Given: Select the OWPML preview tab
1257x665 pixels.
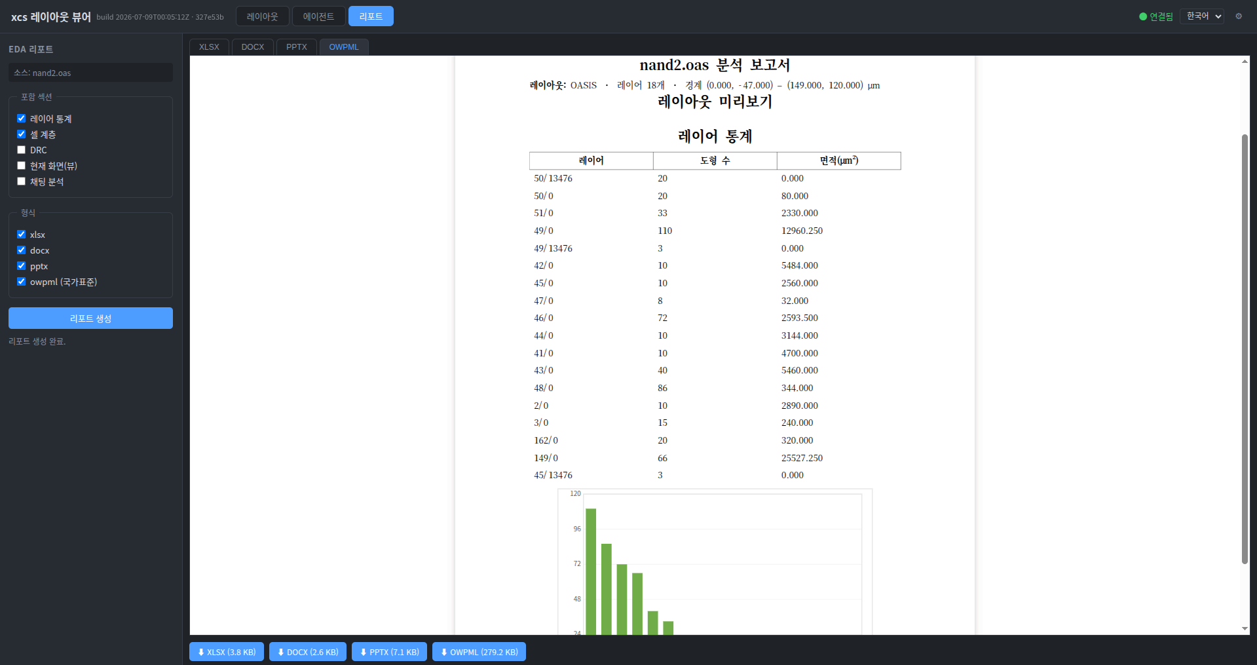Looking at the screenshot, I should click(x=344, y=47).
